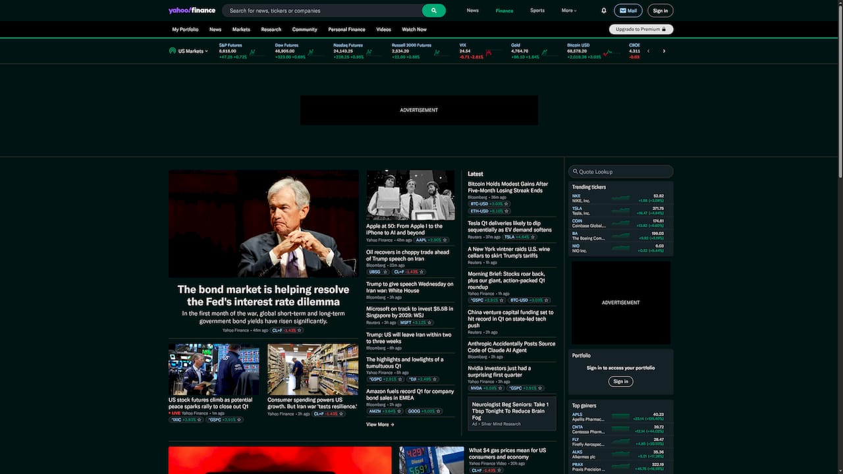843x474 pixels.
Task: Expand View More stories link
Action: click(x=380, y=425)
